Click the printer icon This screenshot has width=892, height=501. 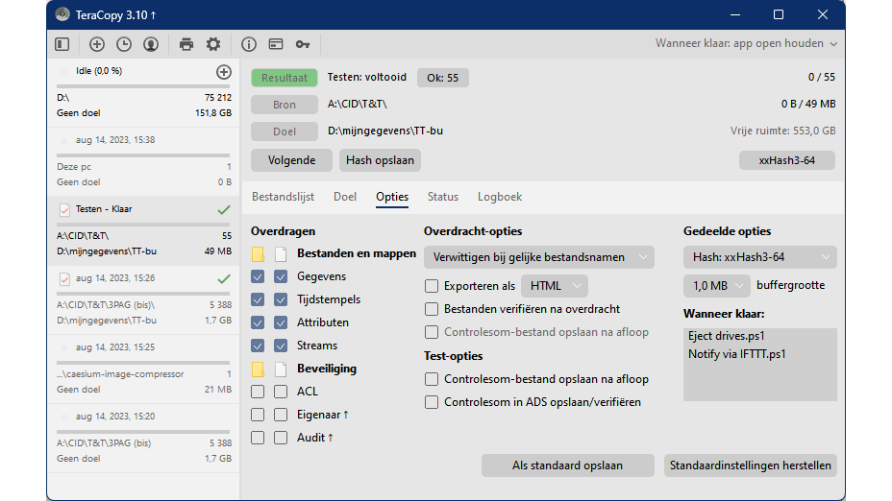point(186,44)
